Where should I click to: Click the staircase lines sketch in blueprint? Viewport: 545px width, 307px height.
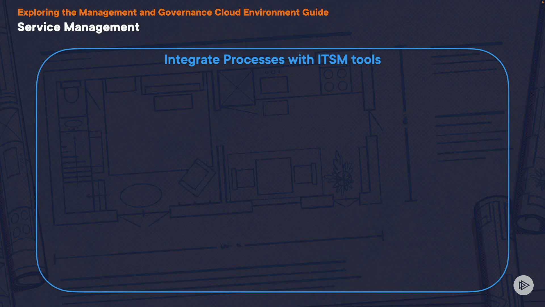(76, 165)
